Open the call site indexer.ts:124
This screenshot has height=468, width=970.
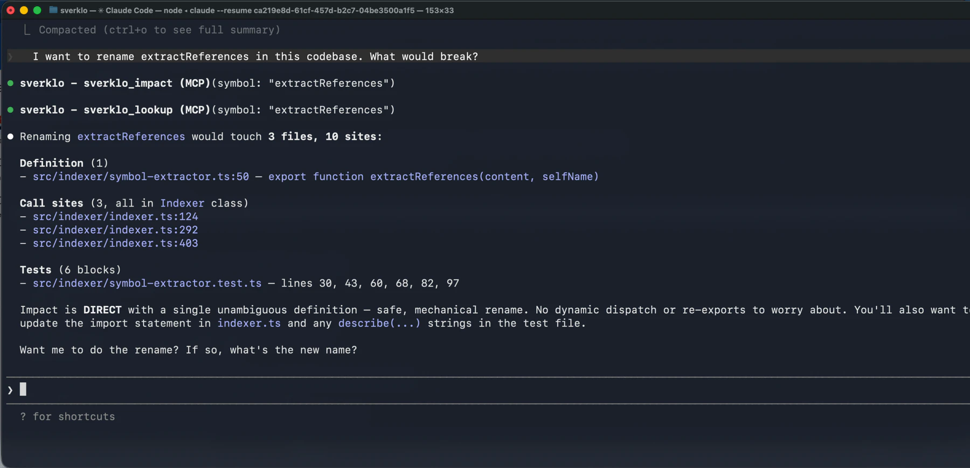click(x=115, y=216)
